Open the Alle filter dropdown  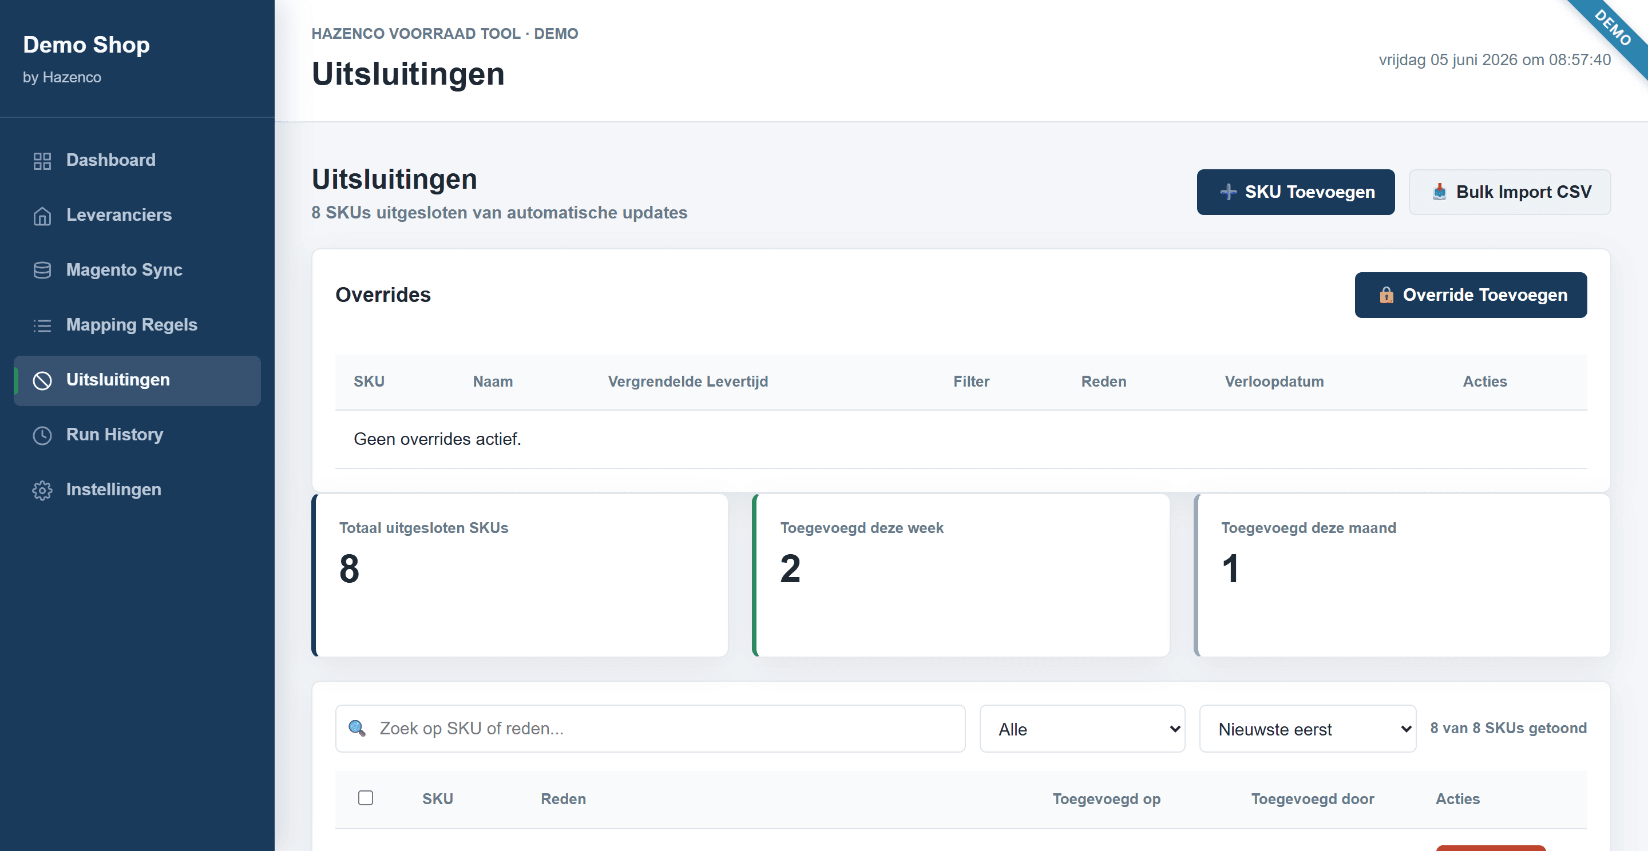(1082, 729)
